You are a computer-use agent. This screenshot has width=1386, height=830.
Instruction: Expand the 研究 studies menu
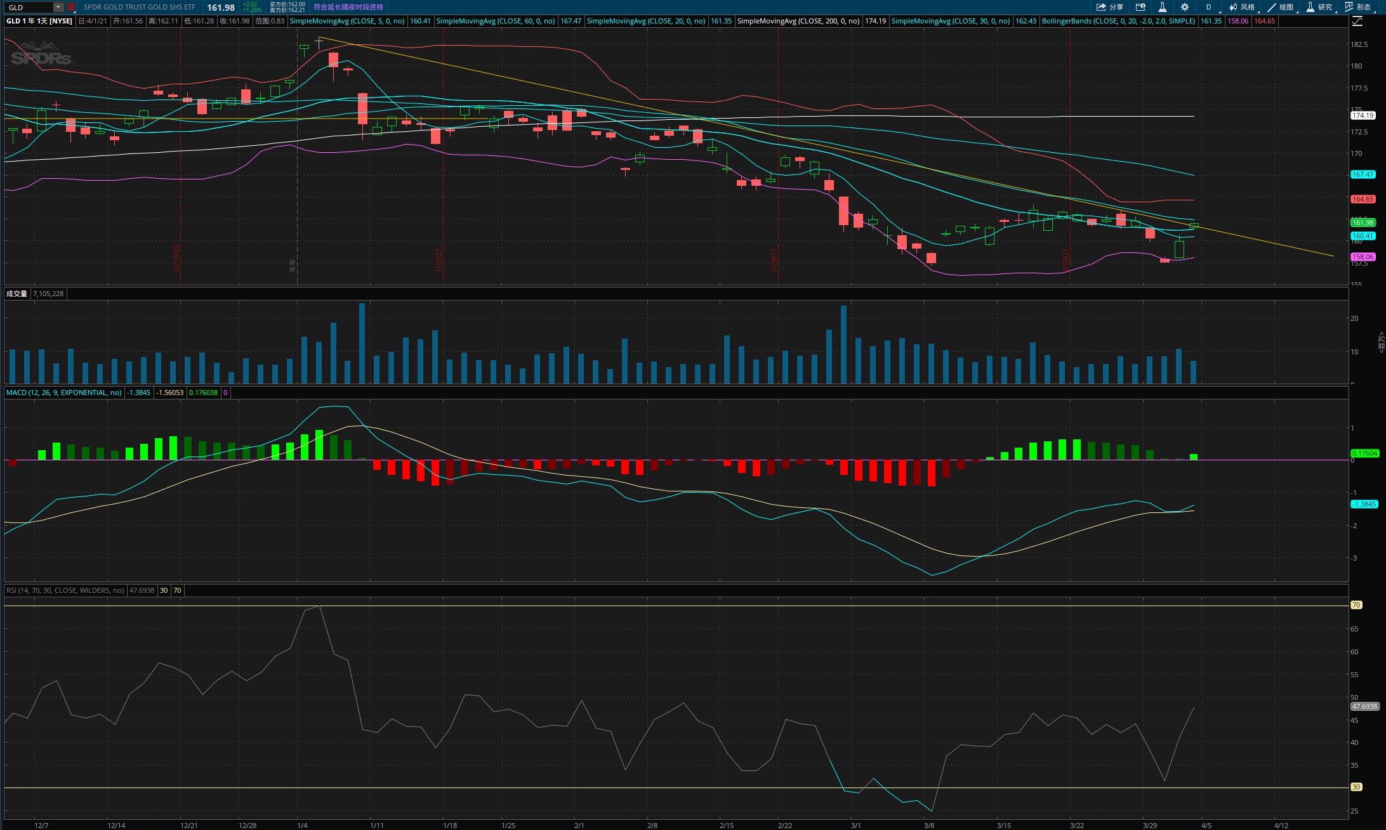(x=1319, y=7)
